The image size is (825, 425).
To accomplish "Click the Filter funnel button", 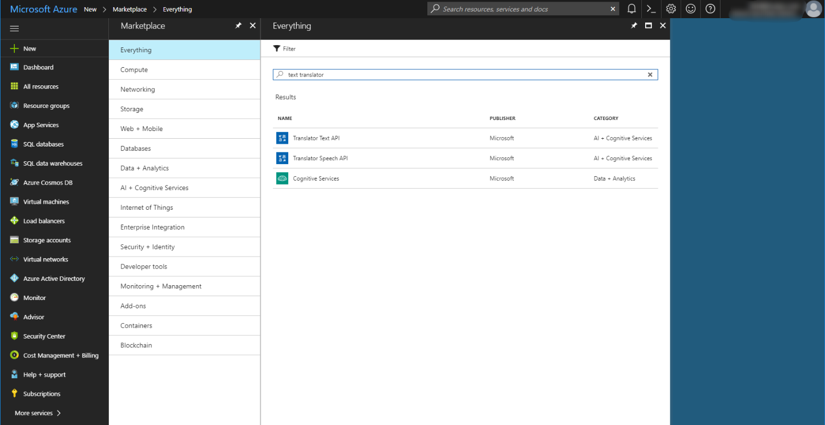I will click(284, 48).
